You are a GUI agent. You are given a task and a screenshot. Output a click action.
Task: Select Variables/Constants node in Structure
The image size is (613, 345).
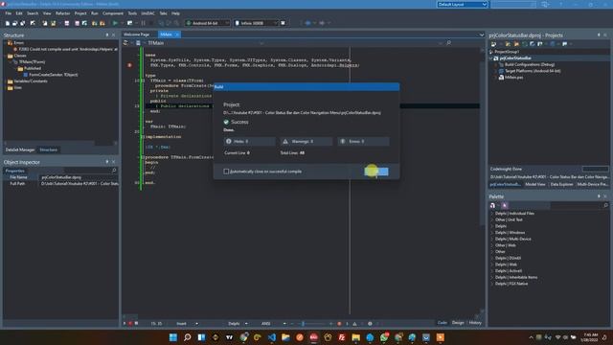[x=31, y=80]
